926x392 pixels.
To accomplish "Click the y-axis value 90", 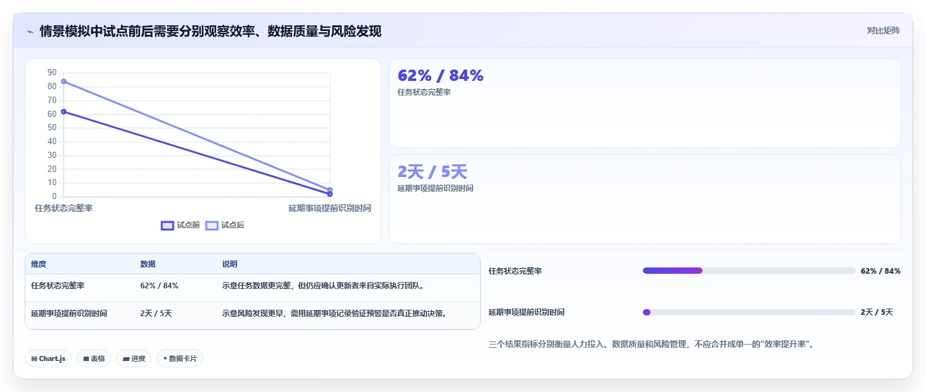I will click(52, 73).
